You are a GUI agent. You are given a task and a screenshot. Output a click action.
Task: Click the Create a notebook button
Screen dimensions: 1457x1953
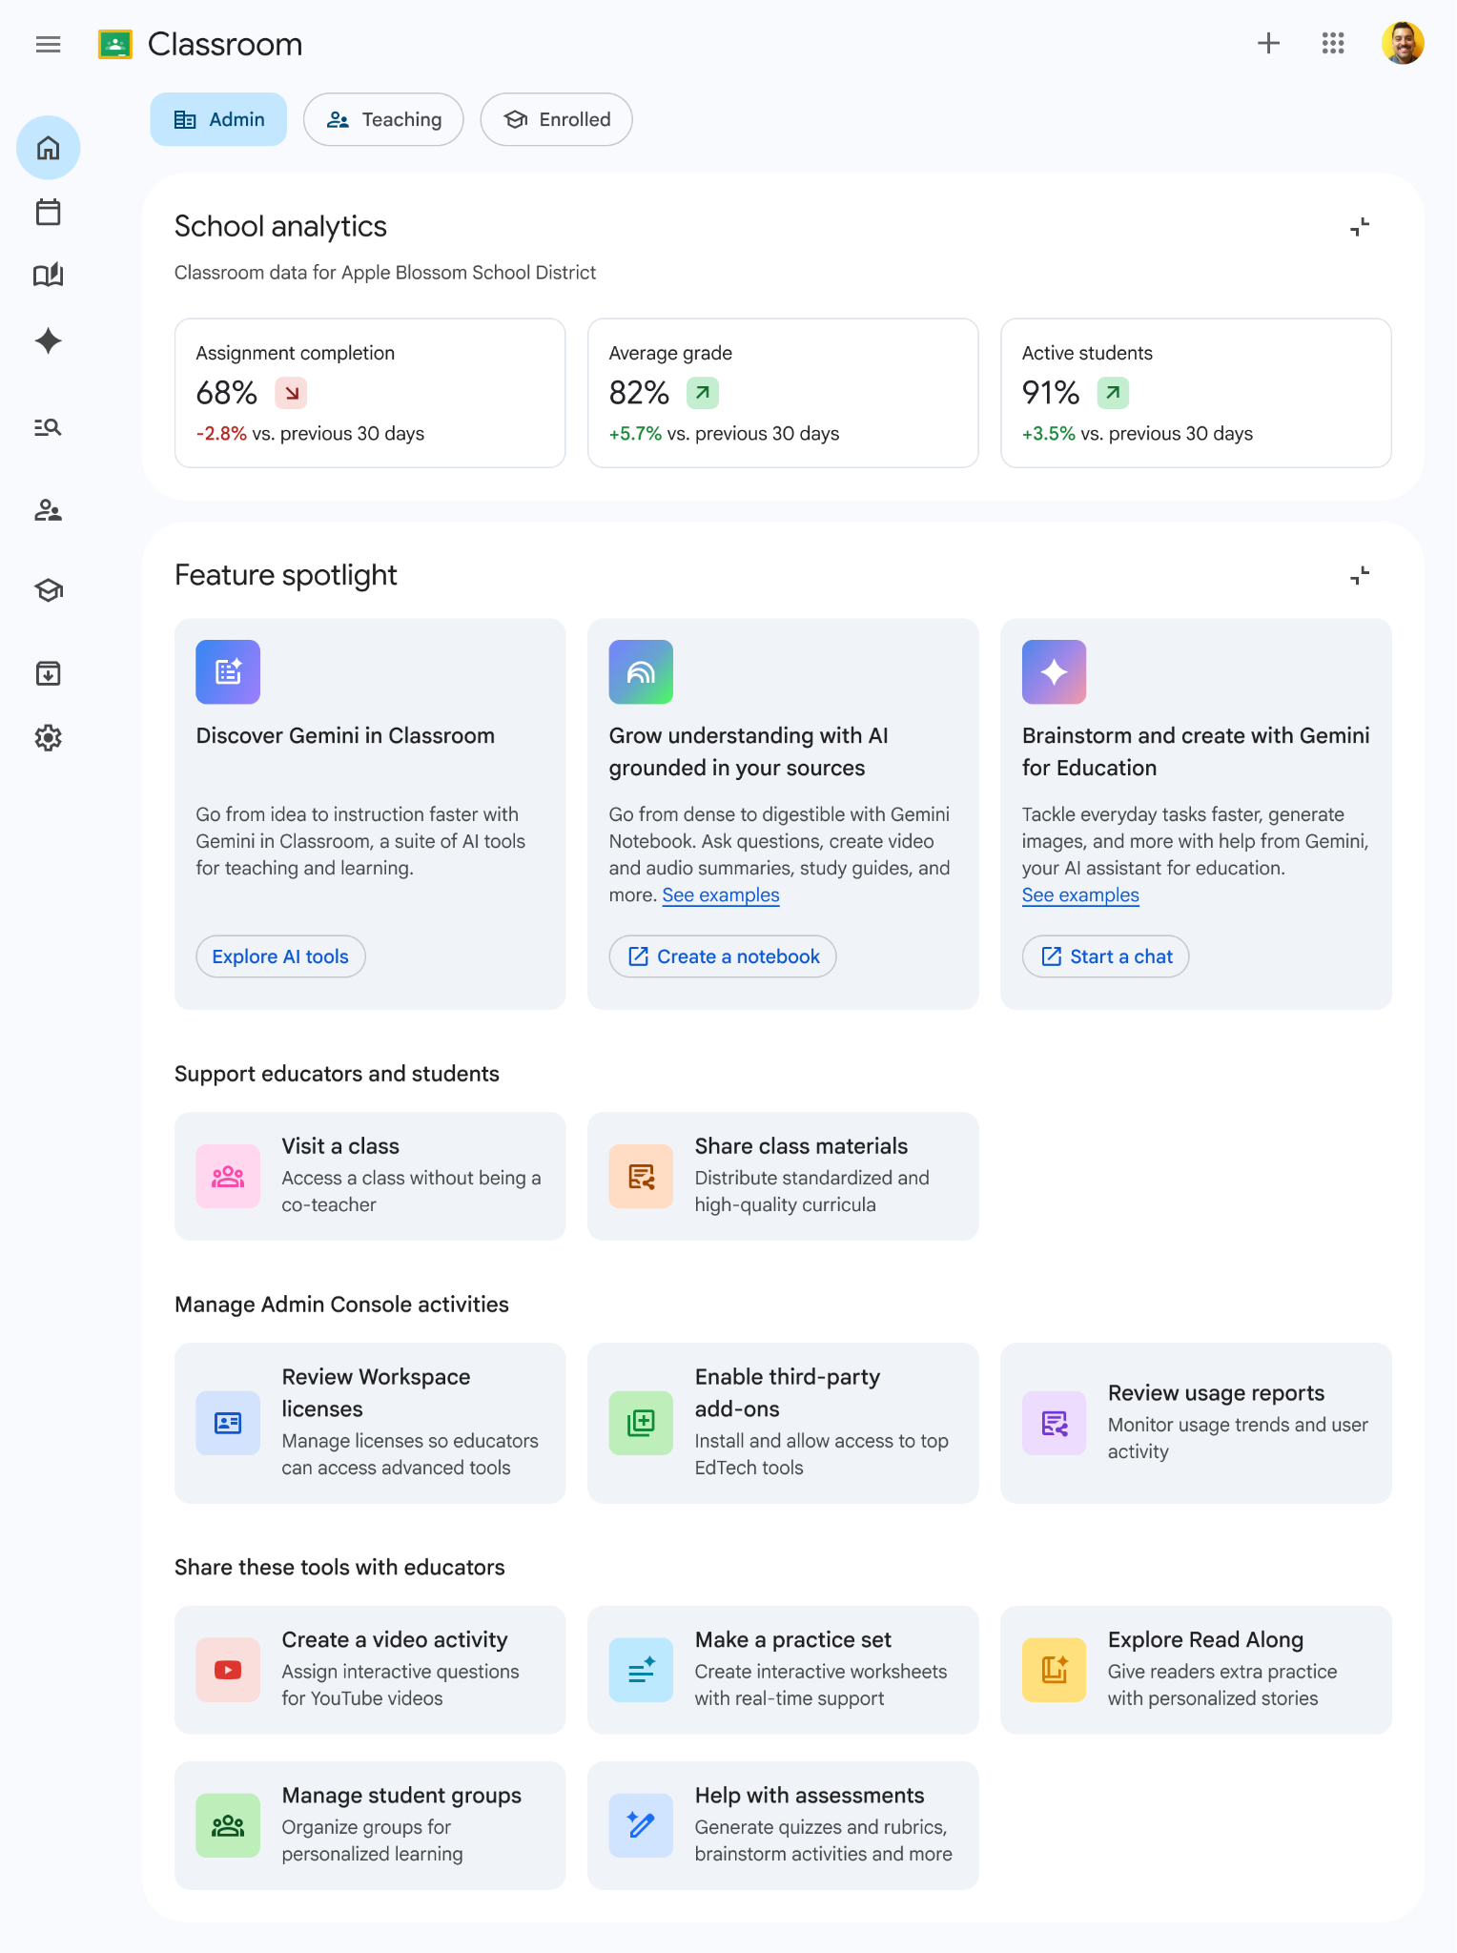(x=723, y=956)
